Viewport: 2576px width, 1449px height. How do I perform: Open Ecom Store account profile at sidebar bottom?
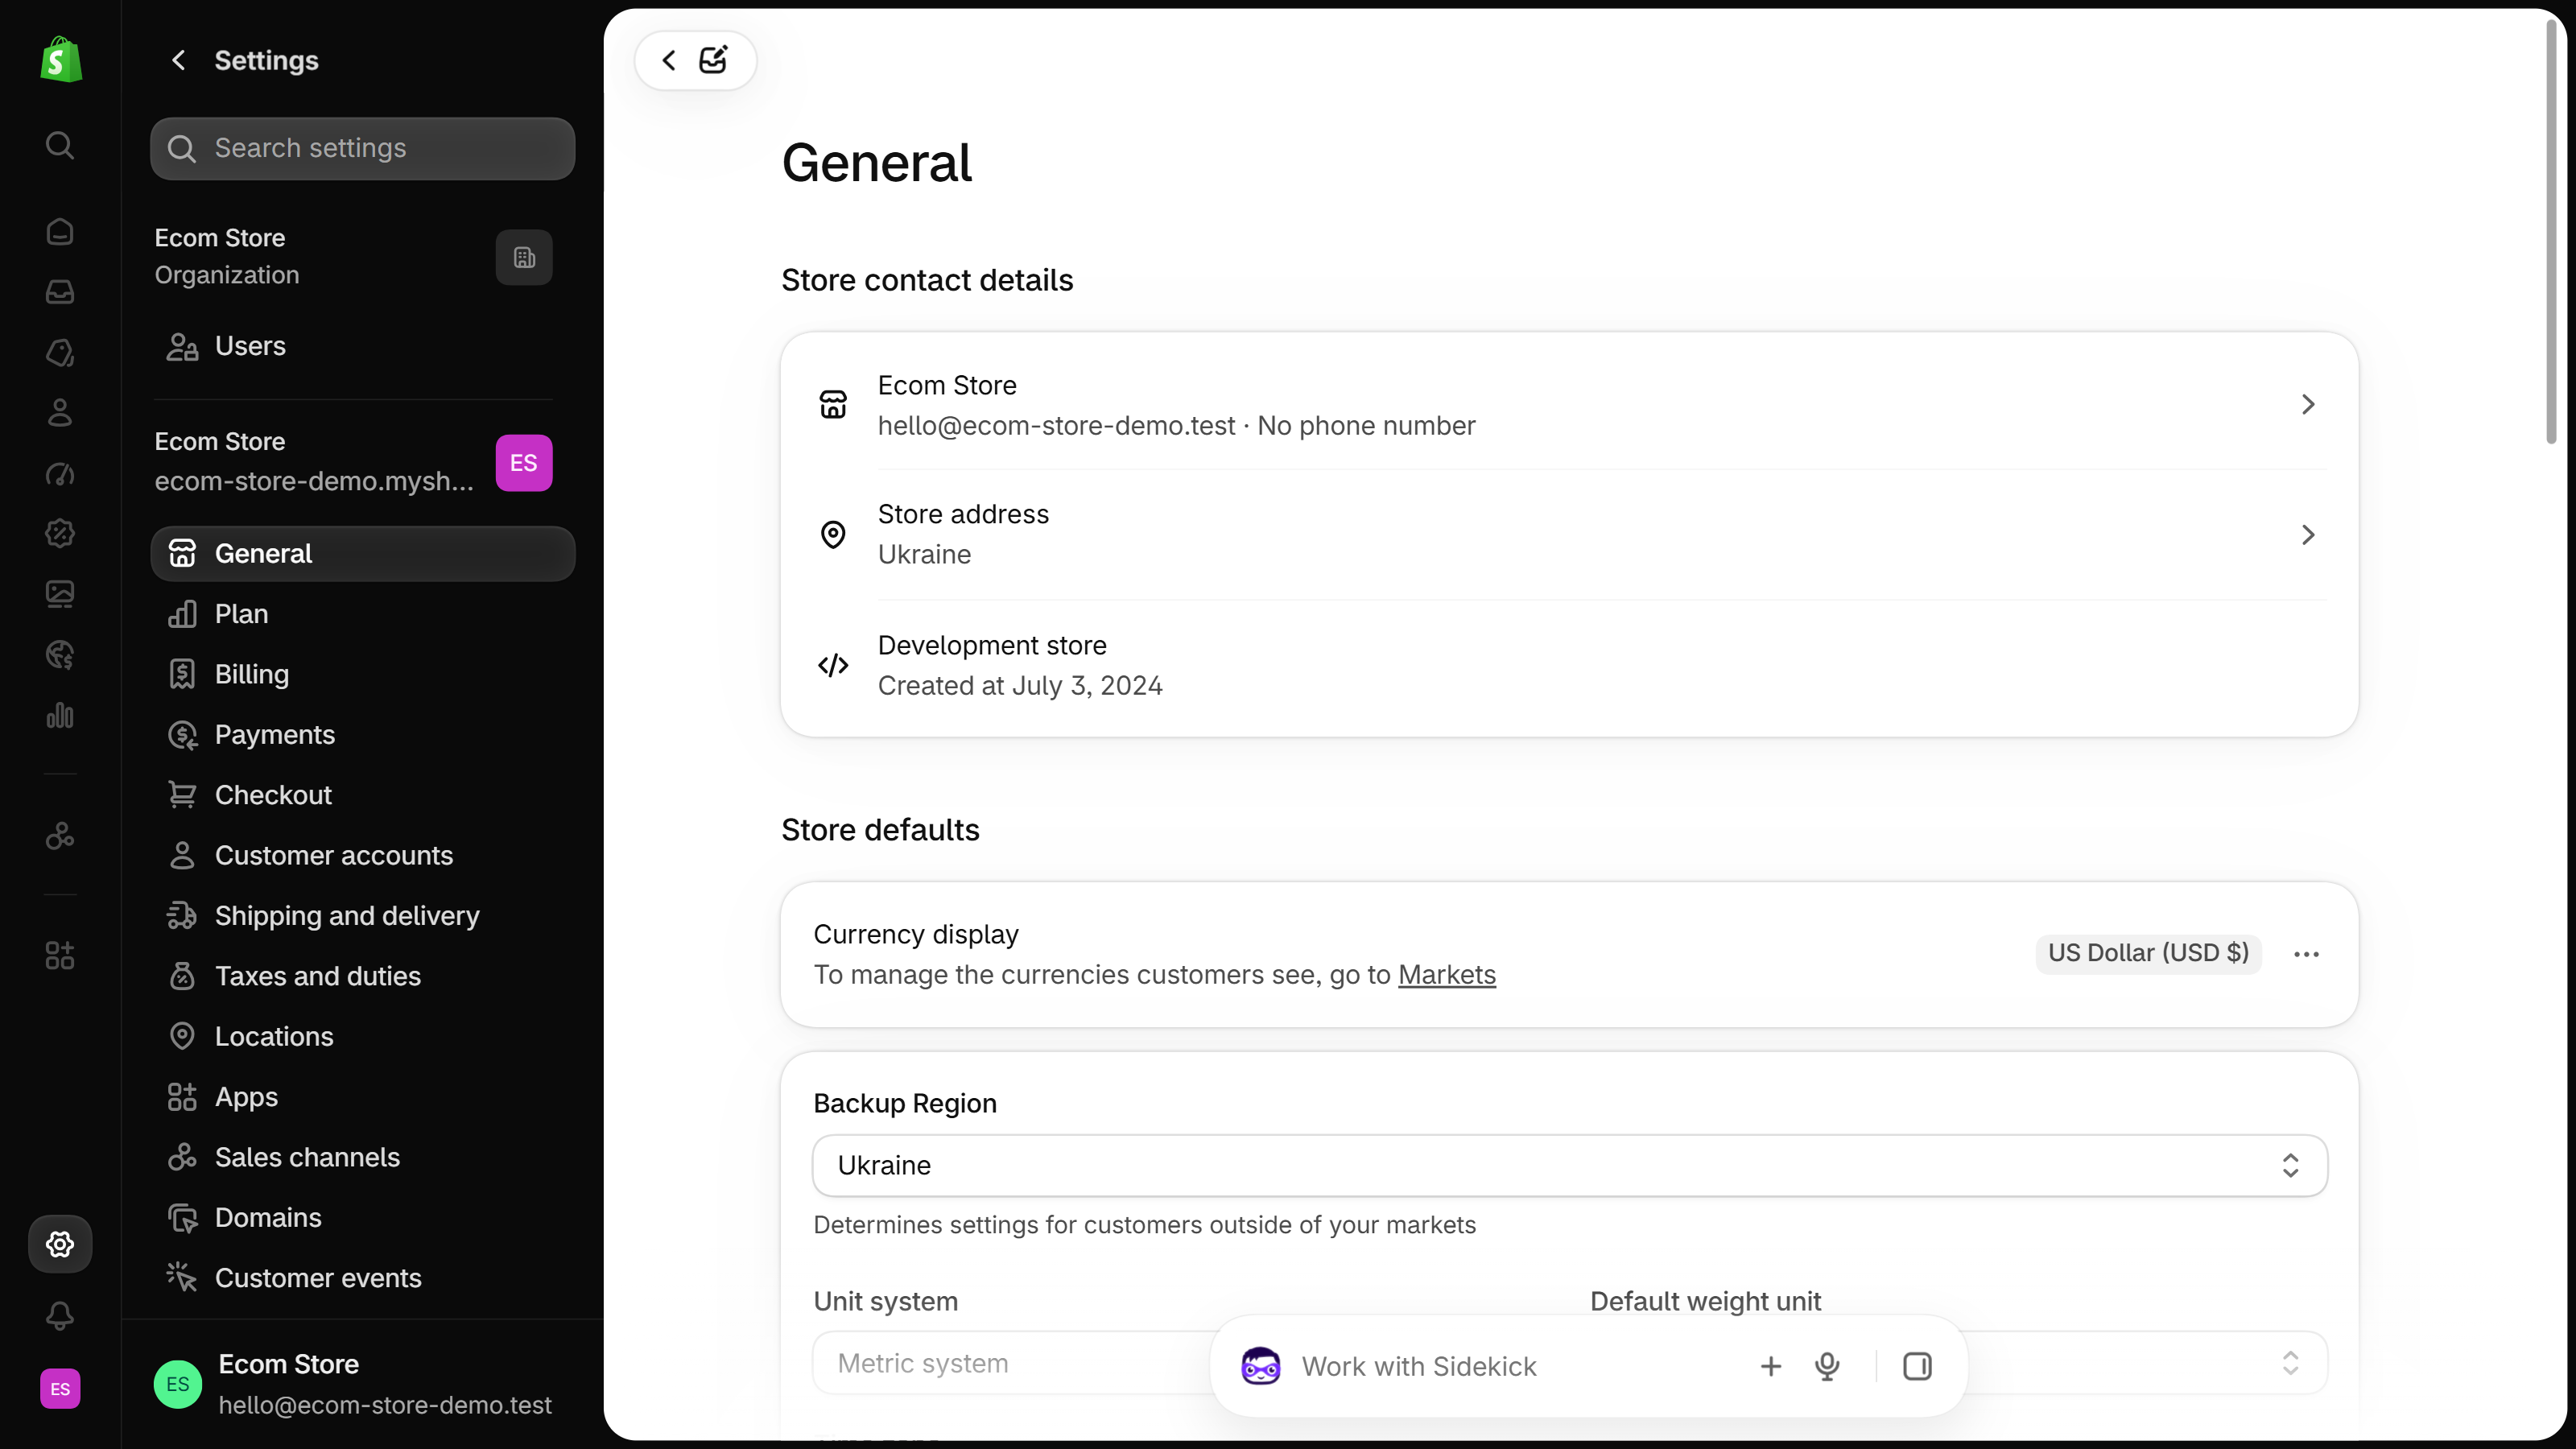coord(363,1384)
